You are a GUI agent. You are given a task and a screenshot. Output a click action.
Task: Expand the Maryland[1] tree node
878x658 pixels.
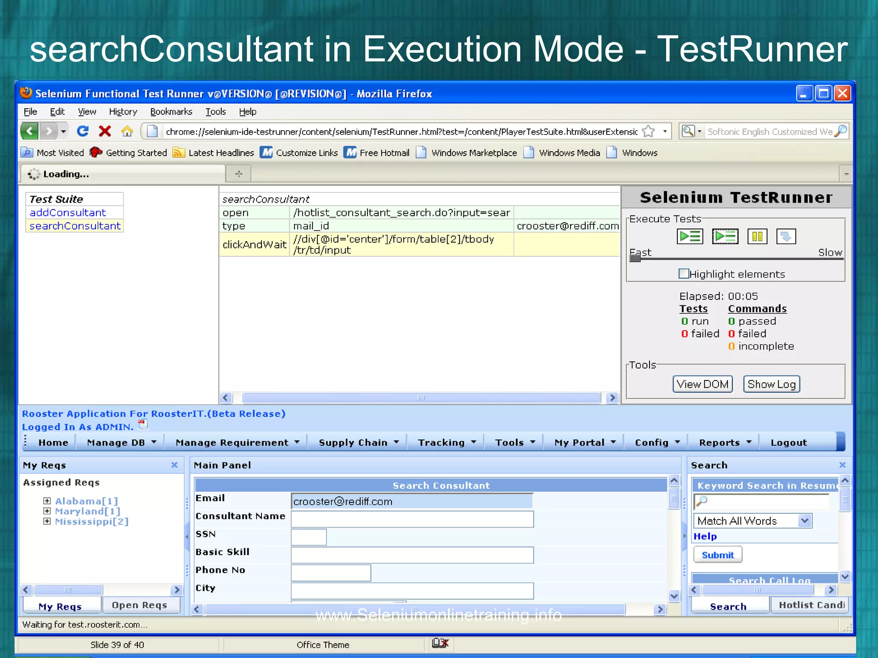pos(47,511)
